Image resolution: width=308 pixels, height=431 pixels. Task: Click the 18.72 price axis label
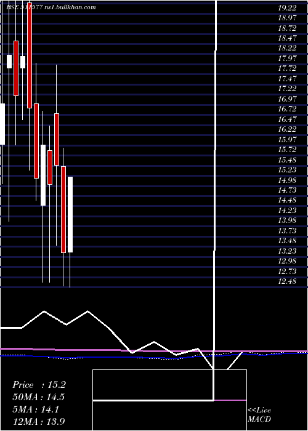tap(287, 28)
